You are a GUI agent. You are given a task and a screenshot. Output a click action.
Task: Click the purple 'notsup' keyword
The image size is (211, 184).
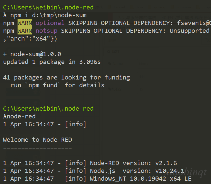[47, 31]
